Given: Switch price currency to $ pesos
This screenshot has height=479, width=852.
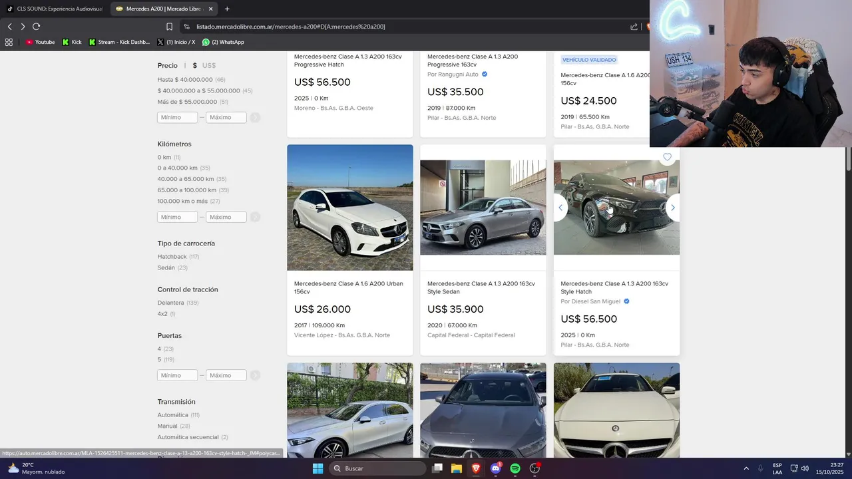Looking at the screenshot, I should (195, 65).
